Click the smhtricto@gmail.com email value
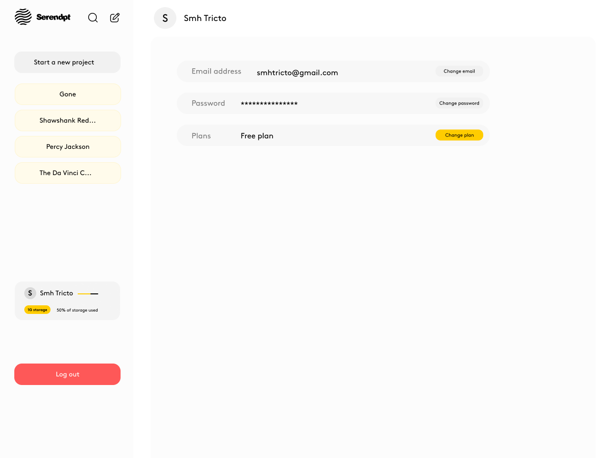Screen dimensions: 610x458 point(297,73)
